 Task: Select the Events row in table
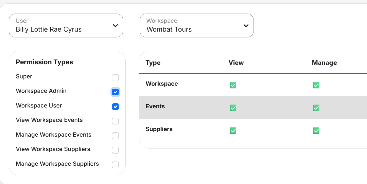[x=155, y=106]
